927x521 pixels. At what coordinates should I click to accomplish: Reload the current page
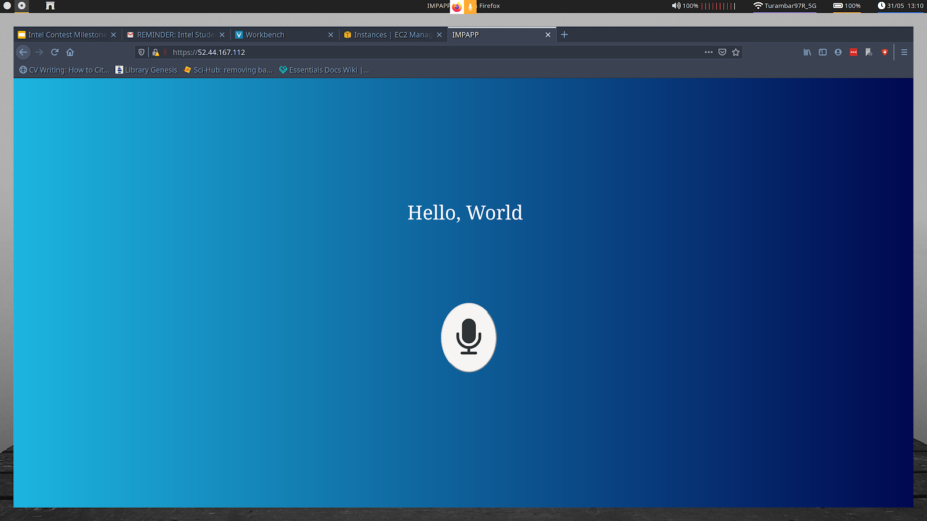(54, 52)
